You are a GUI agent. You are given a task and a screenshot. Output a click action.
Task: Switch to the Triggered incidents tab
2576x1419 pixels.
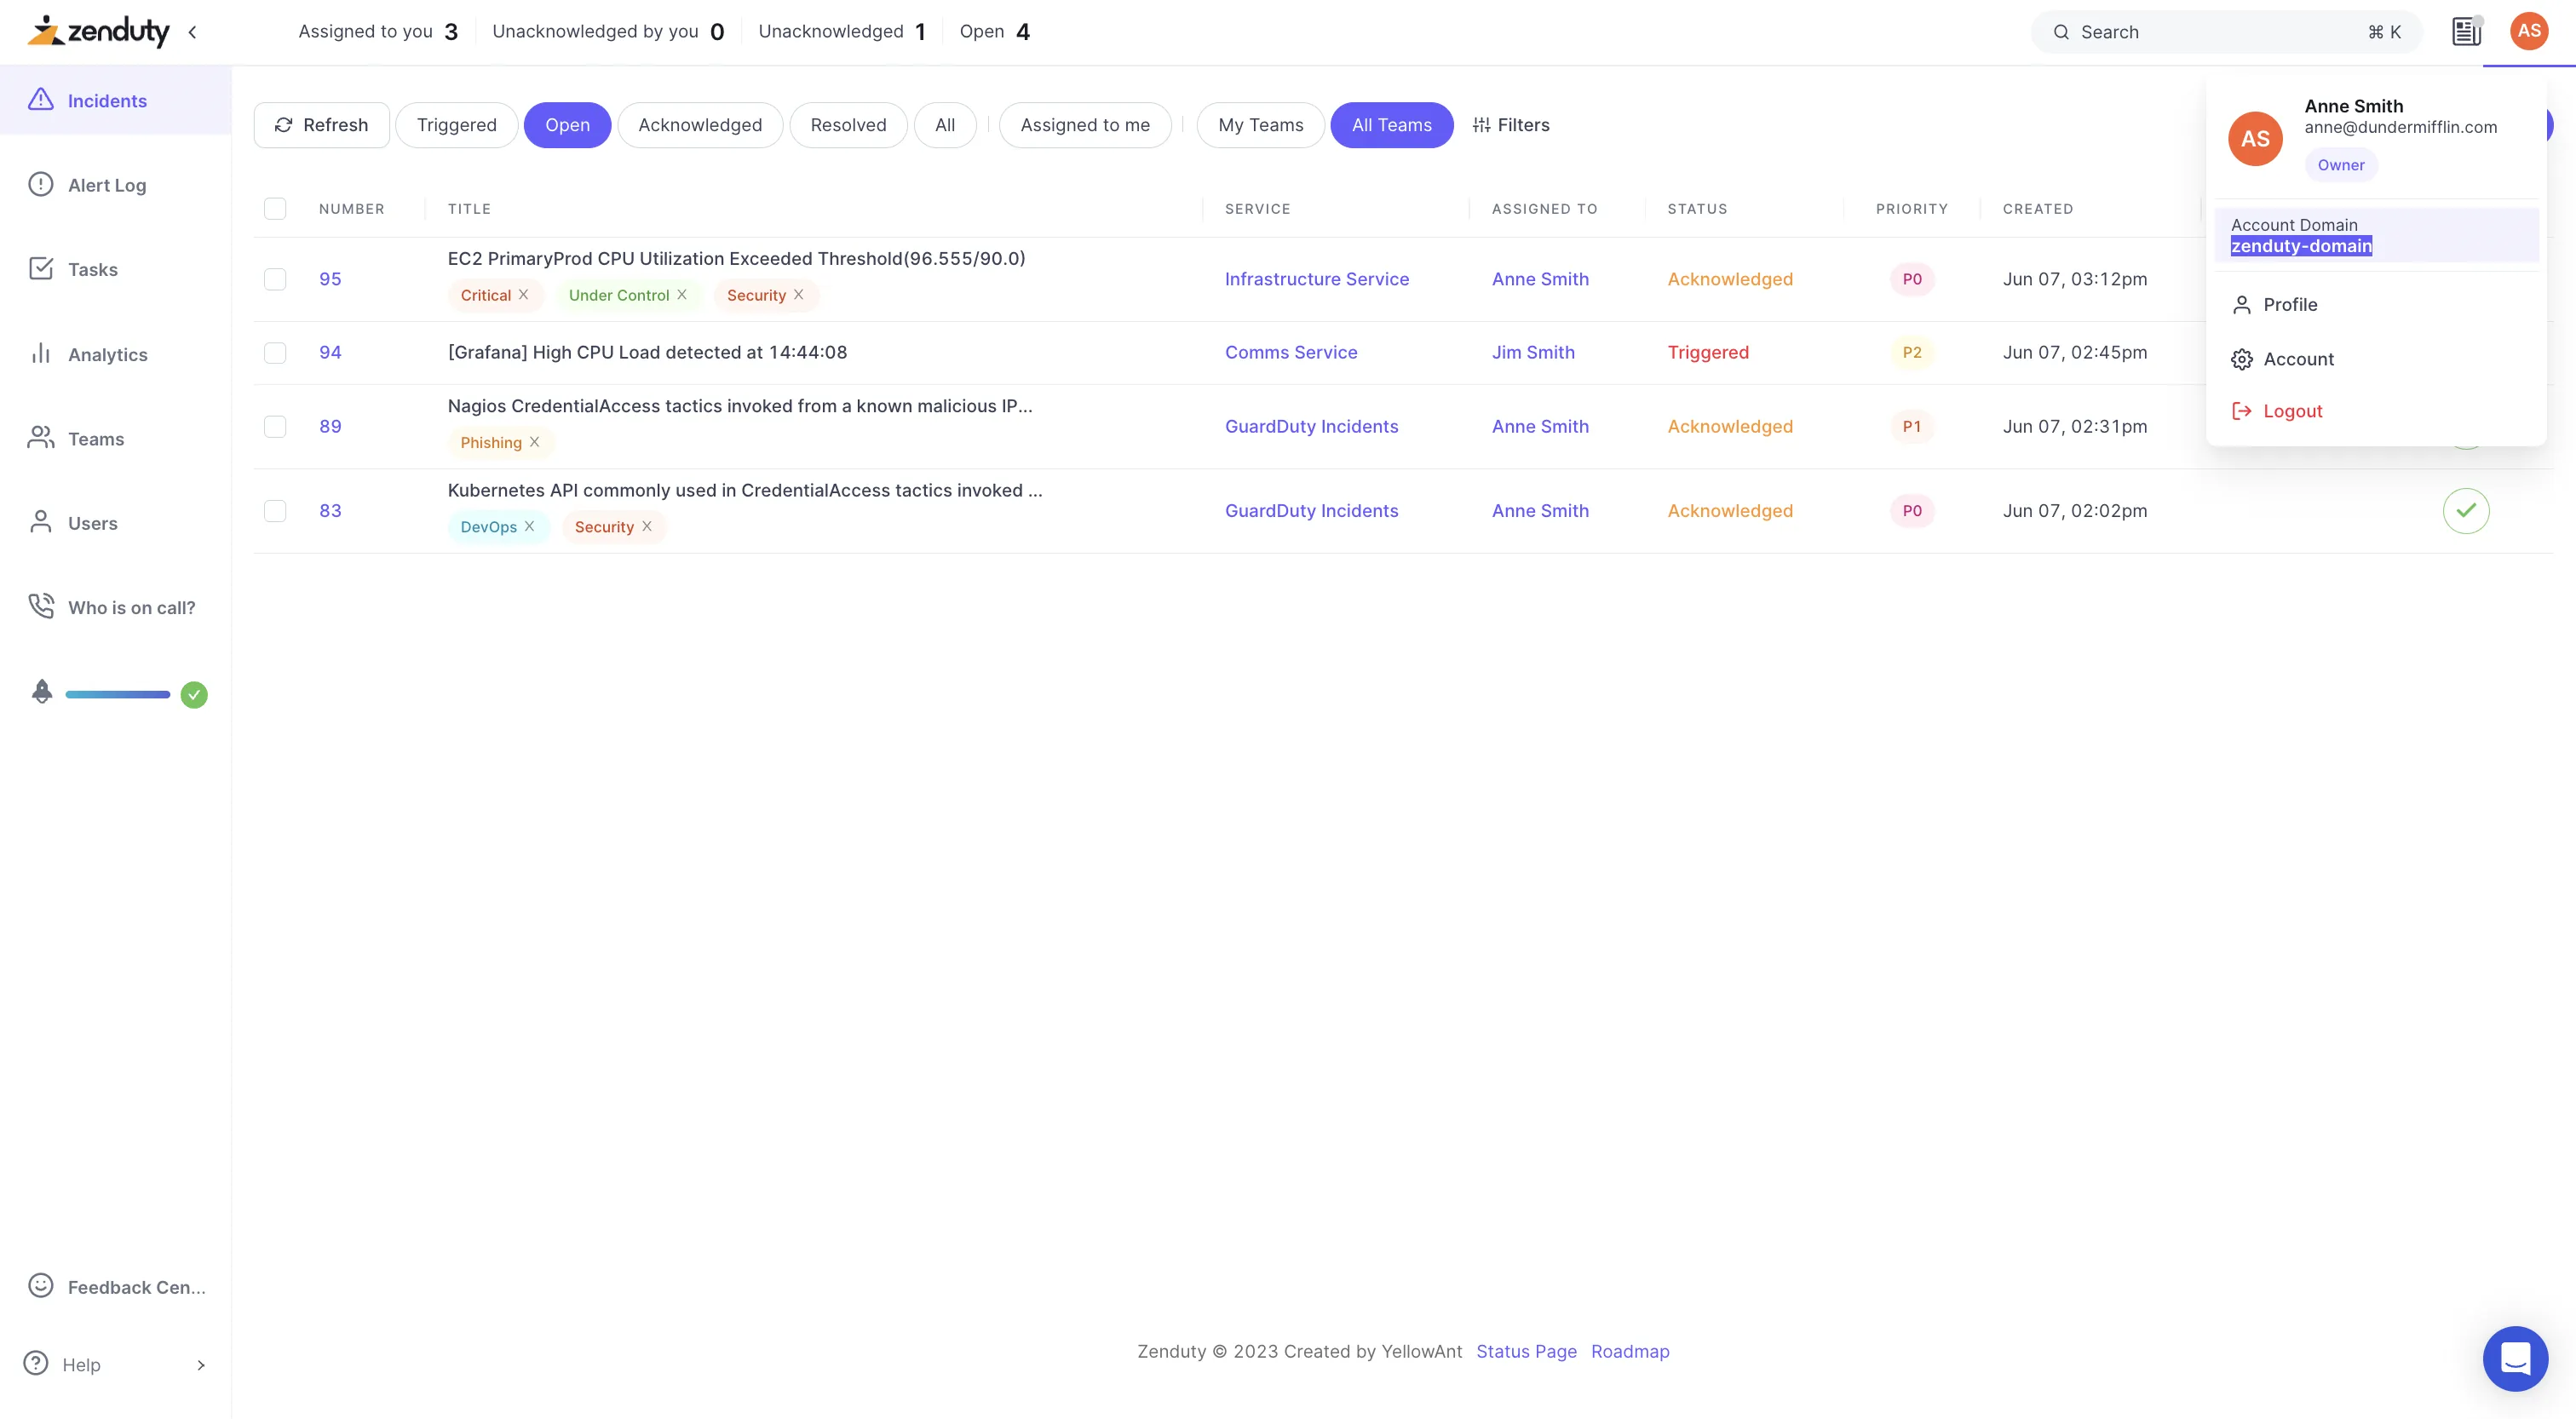point(456,125)
